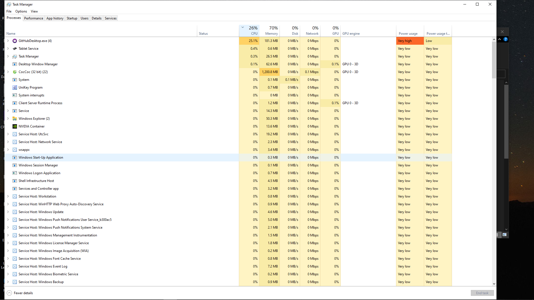Open the View menu
Image resolution: width=534 pixels, height=300 pixels.
[x=34, y=11]
